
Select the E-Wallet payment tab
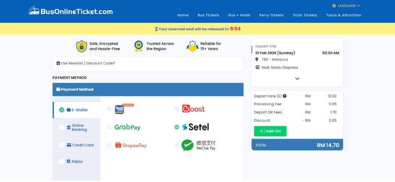76,110
